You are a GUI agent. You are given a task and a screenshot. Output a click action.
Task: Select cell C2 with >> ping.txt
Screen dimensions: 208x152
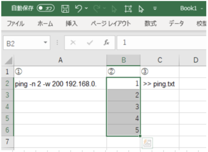(x=159, y=84)
